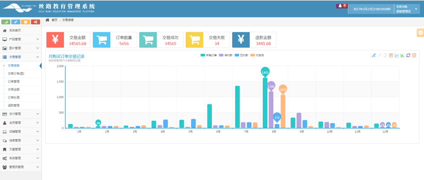The image size is (424, 180).
Task: Click the 5656 order count value
Action: 124,44
